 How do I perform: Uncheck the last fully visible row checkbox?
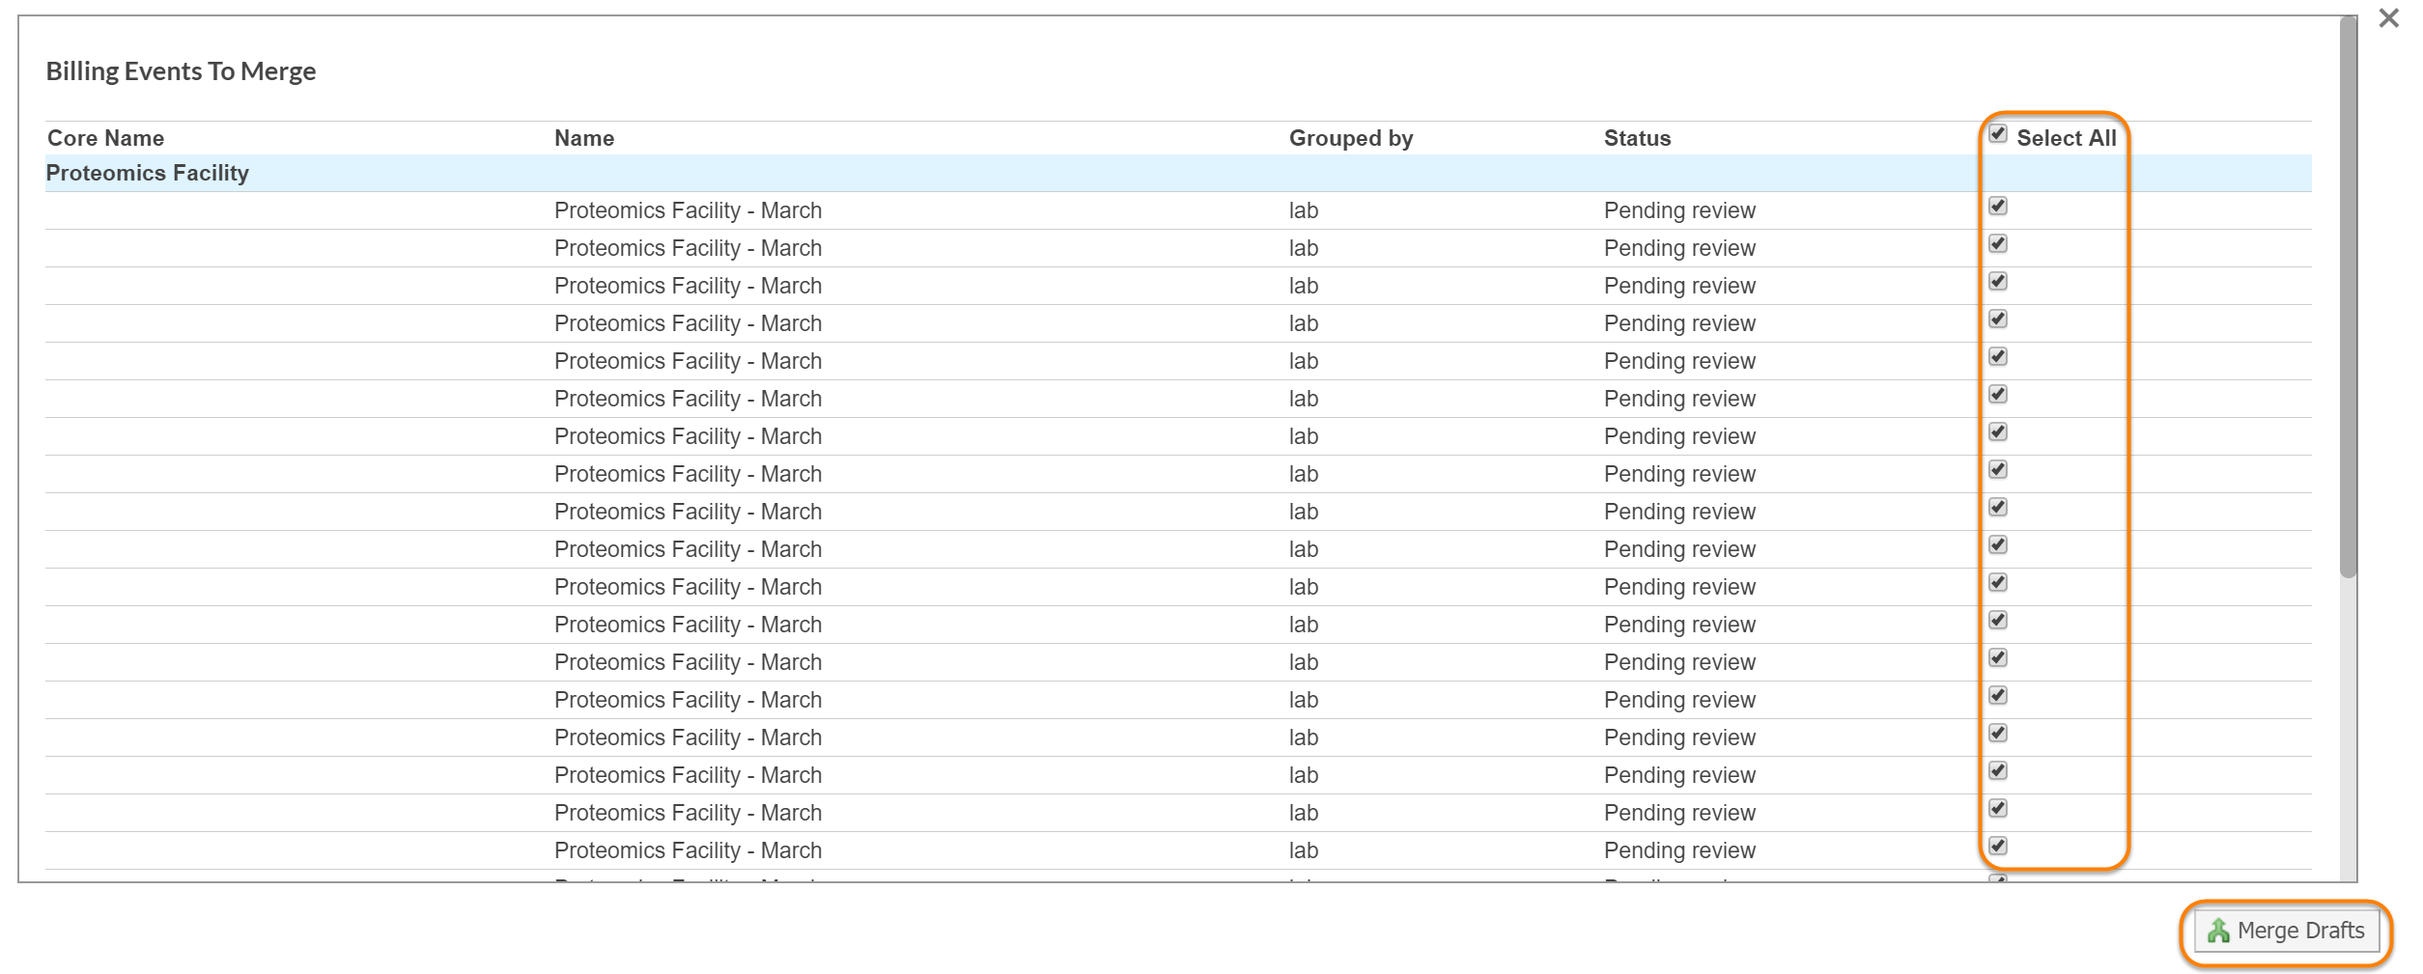tap(1998, 847)
